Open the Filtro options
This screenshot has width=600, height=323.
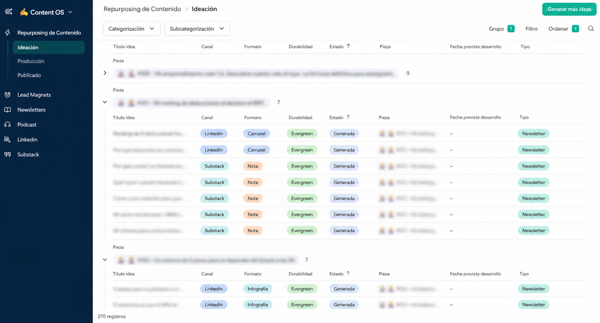pyautogui.click(x=531, y=29)
